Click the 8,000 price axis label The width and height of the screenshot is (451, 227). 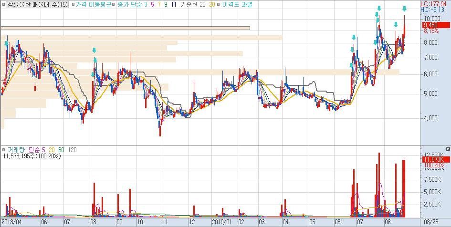click(430, 43)
